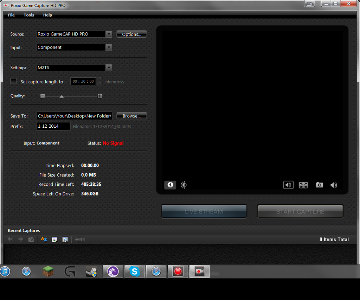Open the Tools menu

coord(29,15)
